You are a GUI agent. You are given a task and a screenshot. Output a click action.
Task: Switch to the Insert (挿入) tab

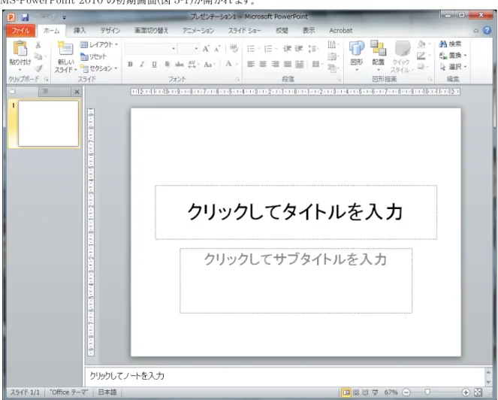pos(80,31)
